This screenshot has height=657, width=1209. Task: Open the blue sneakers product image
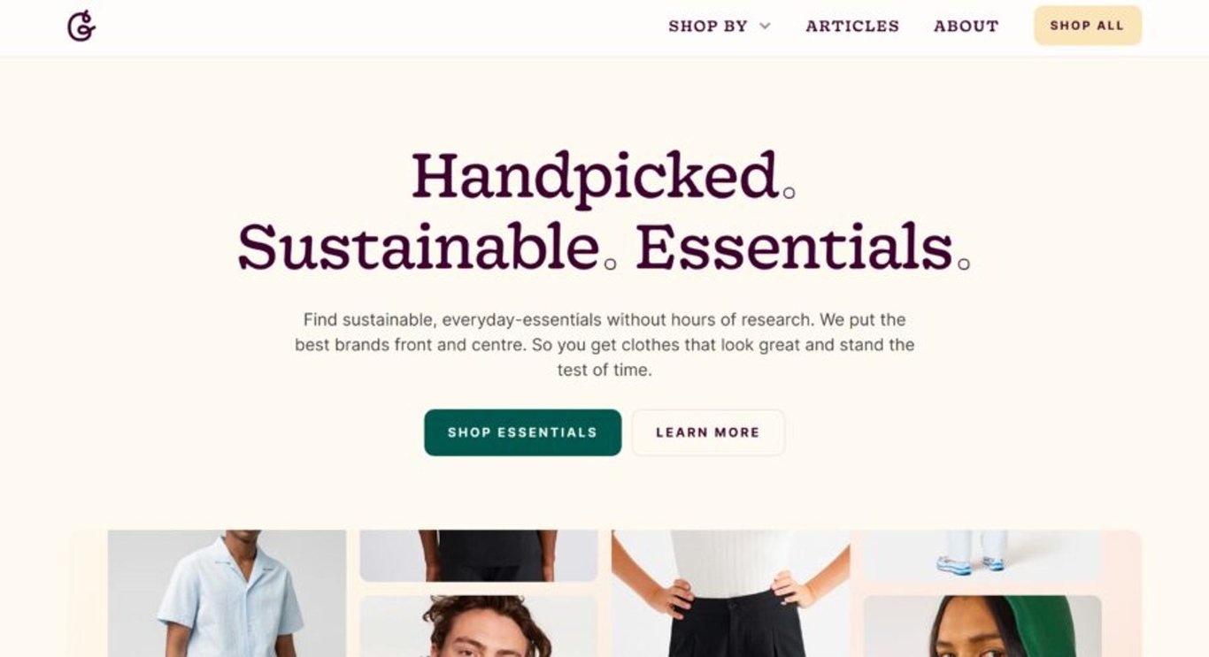982,555
